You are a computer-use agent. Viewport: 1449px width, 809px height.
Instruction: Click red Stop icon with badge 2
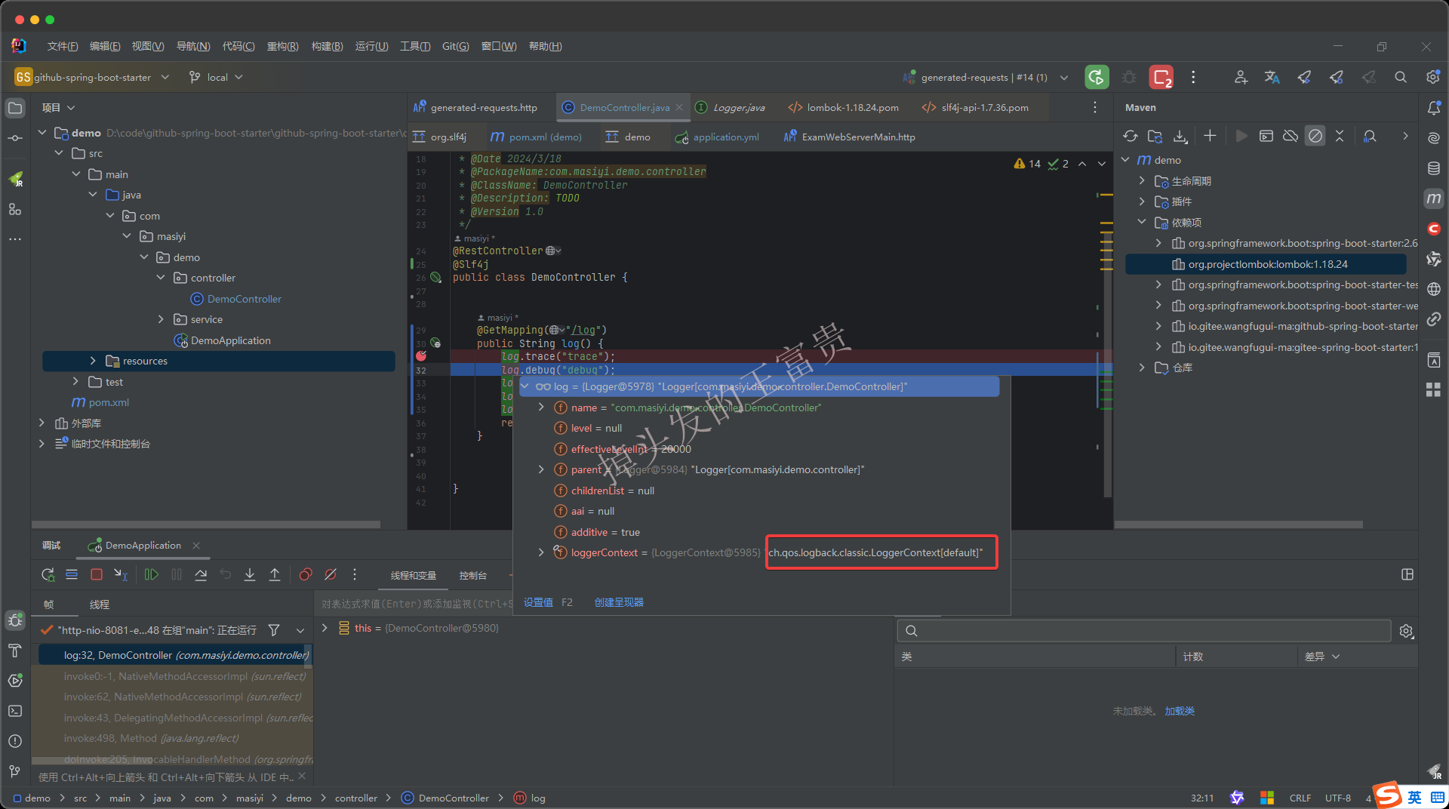coord(1161,77)
